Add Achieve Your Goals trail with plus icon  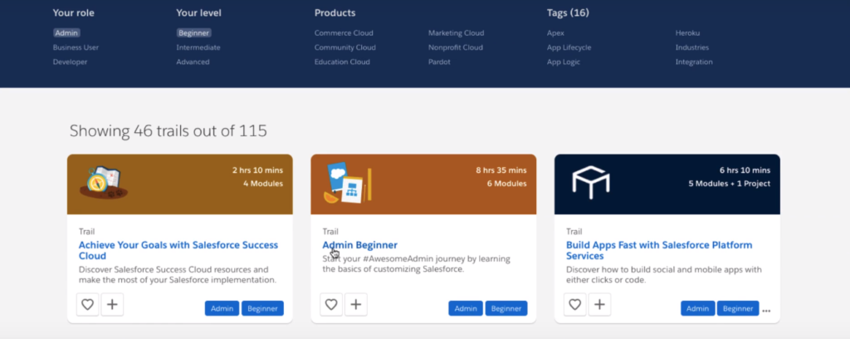pyautogui.click(x=112, y=304)
